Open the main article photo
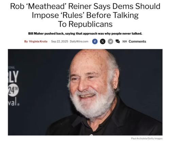The image size is (170, 141). click(85, 92)
